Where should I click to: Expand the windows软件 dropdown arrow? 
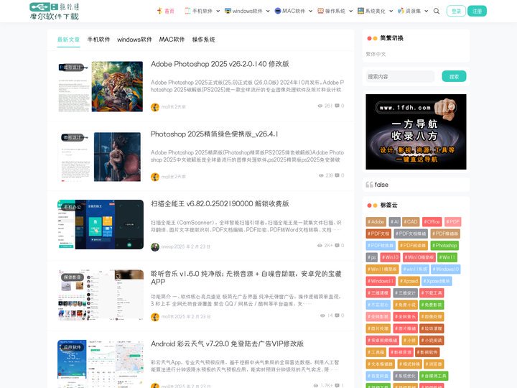pyautogui.click(x=268, y=11)
